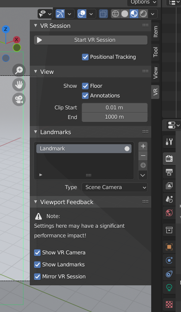Open overlays settings dropdown arrow

pyautogui.click(x=91, y=14)
